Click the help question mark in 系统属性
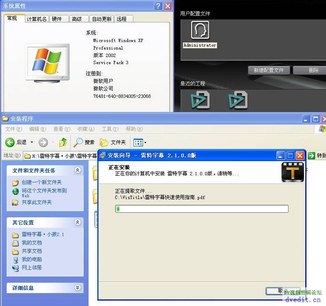Viewport: 326px width, 306px height. (x=158, y=6)
